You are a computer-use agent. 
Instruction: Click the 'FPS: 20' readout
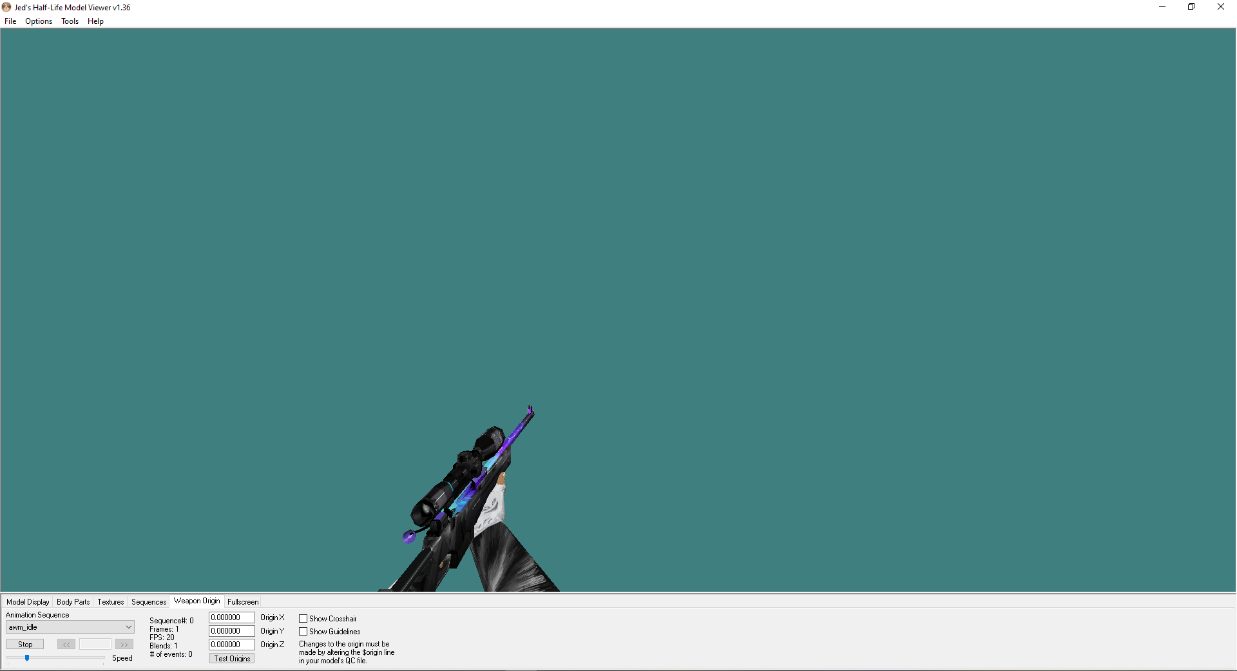162,637
